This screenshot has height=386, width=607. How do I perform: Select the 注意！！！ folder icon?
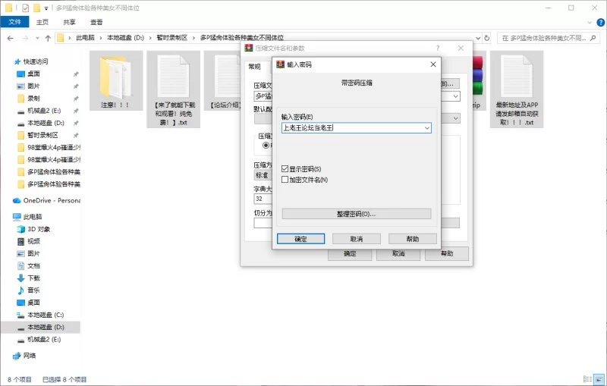116,81
